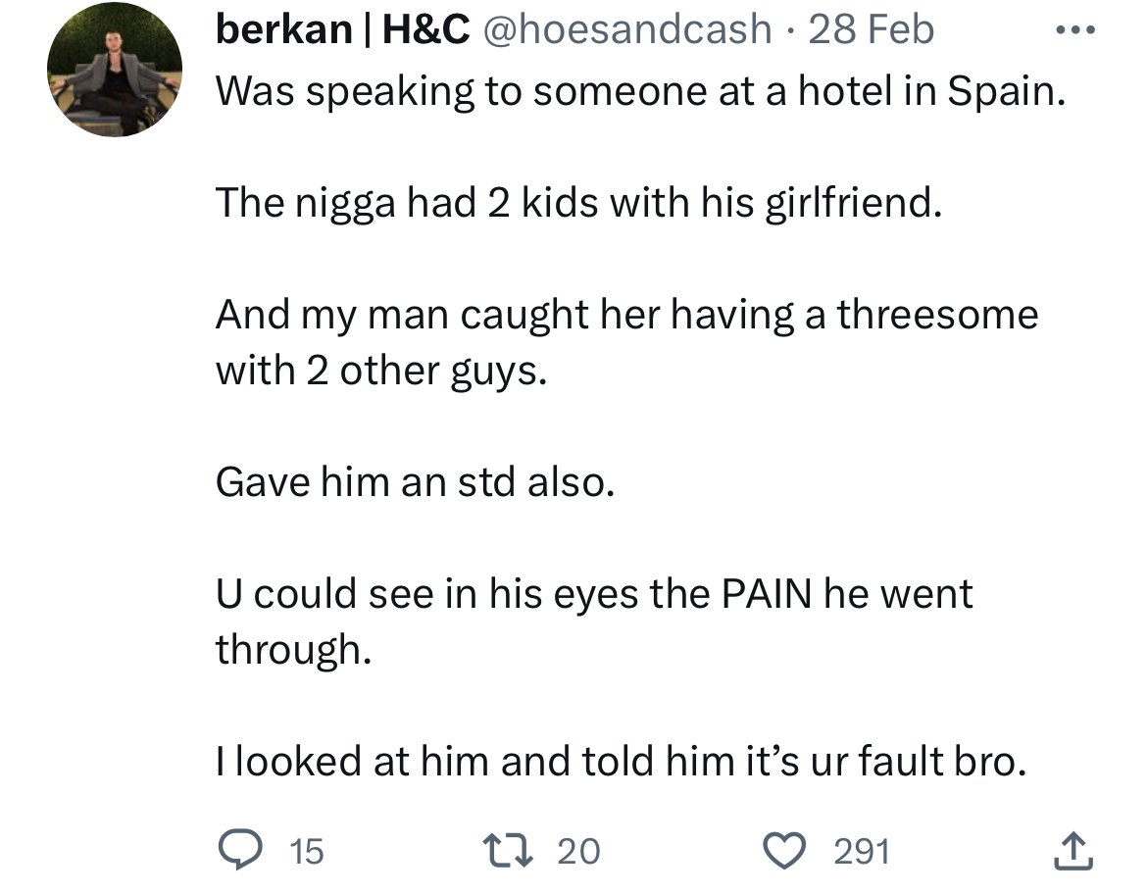Click the line about 2 kids with girlfriend
Viewport: 1147px width, 895px height.
point(578,203)
